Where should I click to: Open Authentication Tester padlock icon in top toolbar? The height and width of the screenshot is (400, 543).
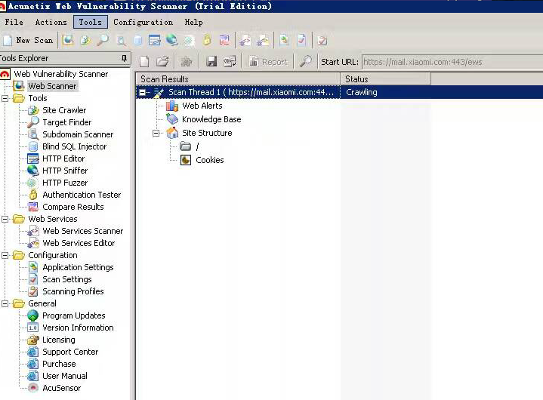coord(207,41)
